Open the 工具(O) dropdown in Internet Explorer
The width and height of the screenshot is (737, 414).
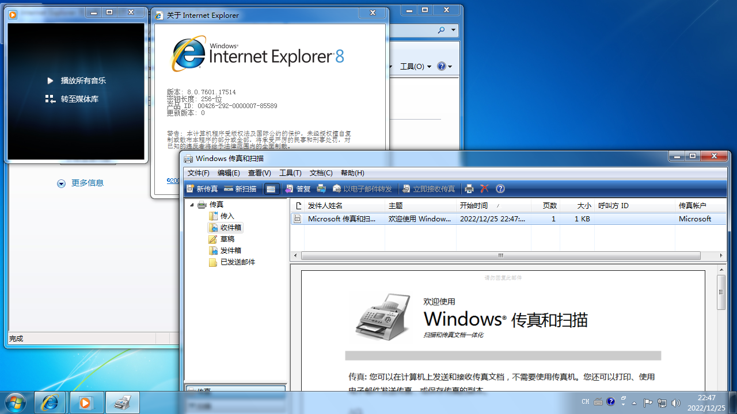coord(416,67)
